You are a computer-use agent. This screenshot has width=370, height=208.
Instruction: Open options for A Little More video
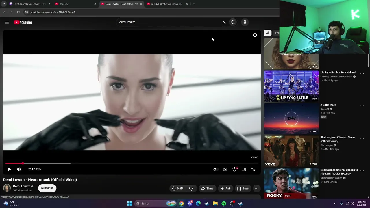coord(362,106)
